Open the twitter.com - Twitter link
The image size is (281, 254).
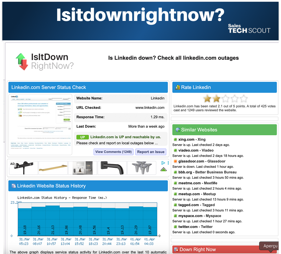[x=195, y=227]
